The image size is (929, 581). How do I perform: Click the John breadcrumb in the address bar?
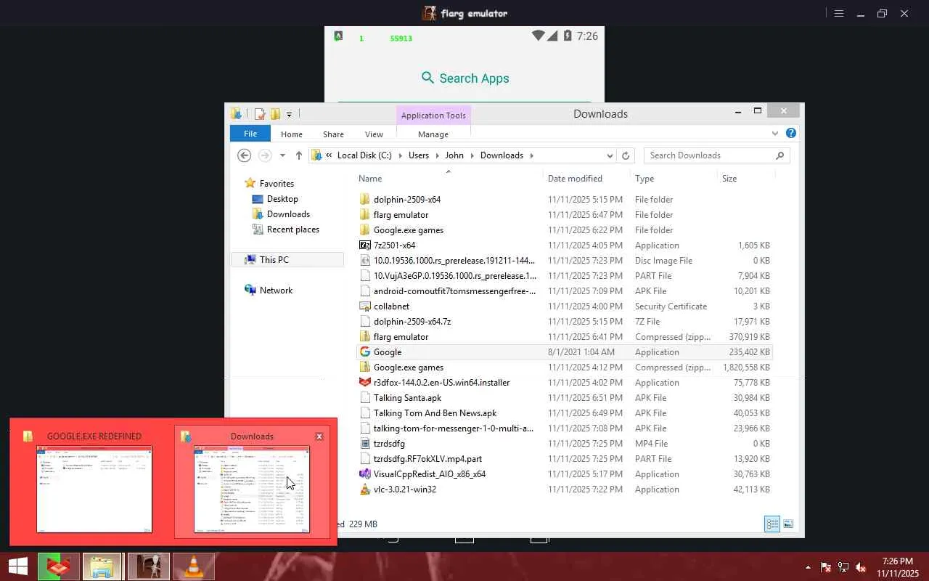[454, 155]
